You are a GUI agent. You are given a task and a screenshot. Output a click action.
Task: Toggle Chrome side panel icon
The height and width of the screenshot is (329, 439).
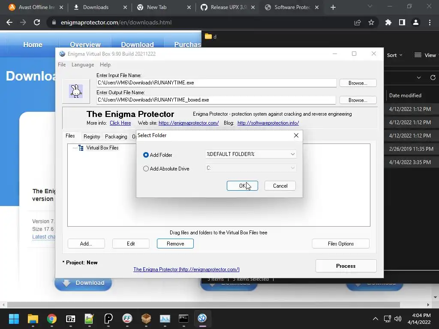402,22
